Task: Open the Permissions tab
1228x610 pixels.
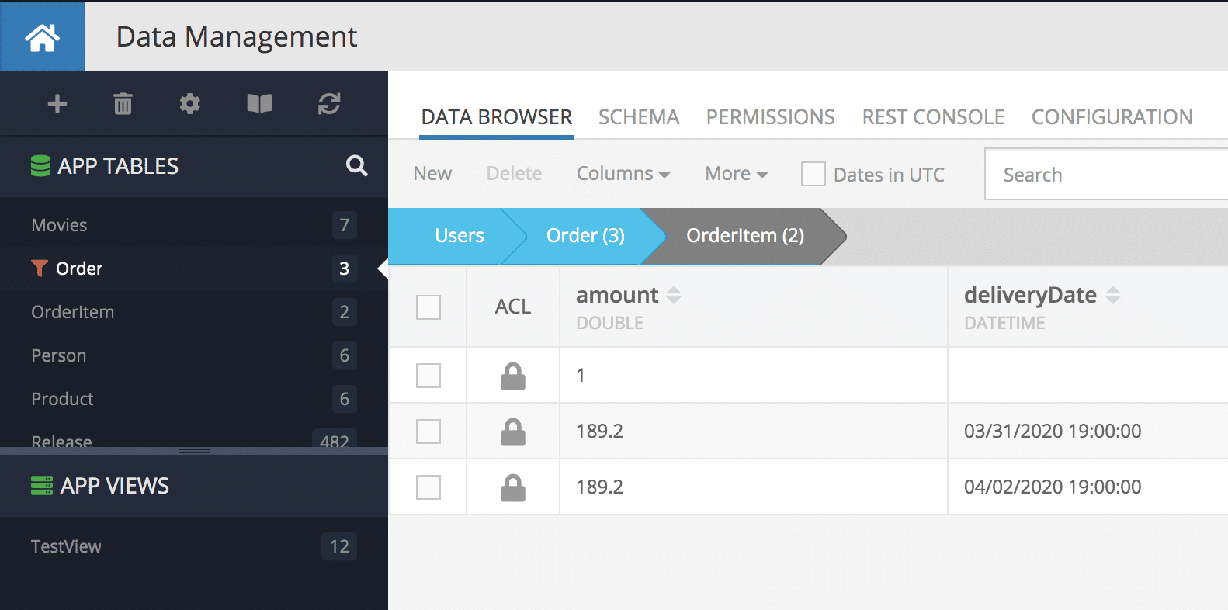Action: (770, 117)
